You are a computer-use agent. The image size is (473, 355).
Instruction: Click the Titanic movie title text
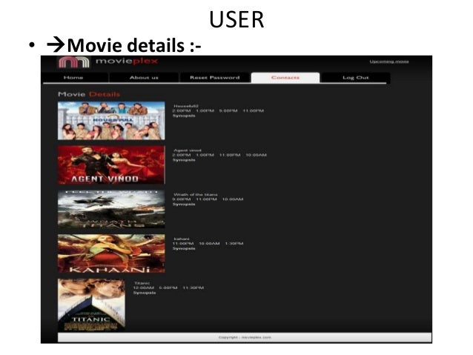pos(142,283)
